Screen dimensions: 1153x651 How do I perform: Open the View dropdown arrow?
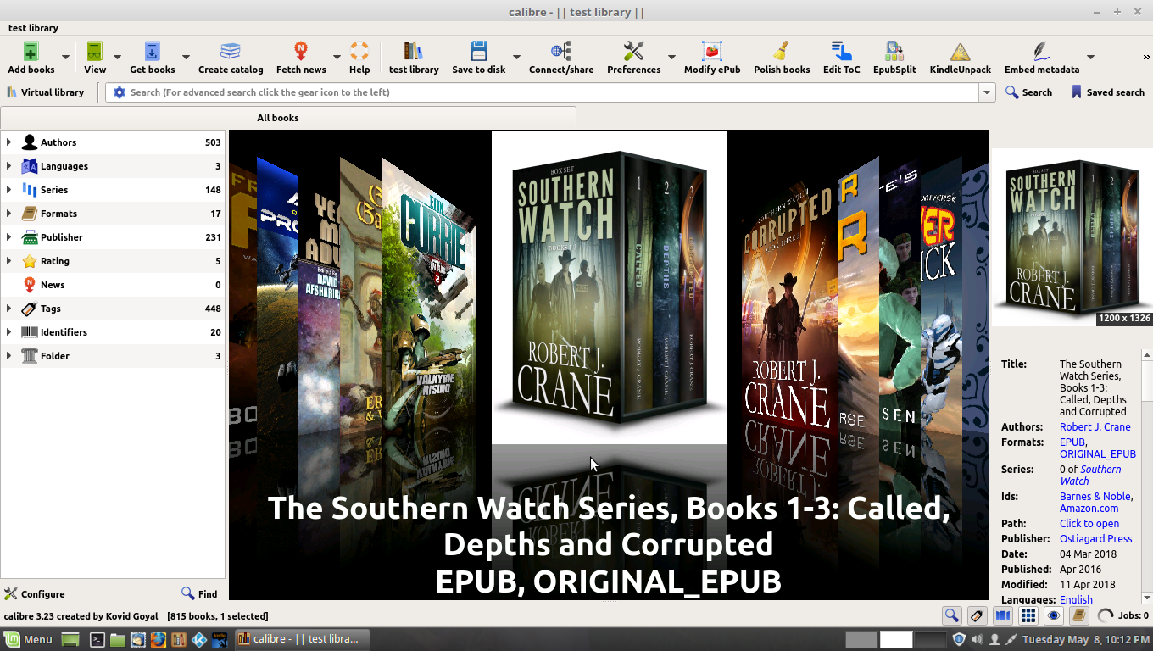[x=117, y=58]
